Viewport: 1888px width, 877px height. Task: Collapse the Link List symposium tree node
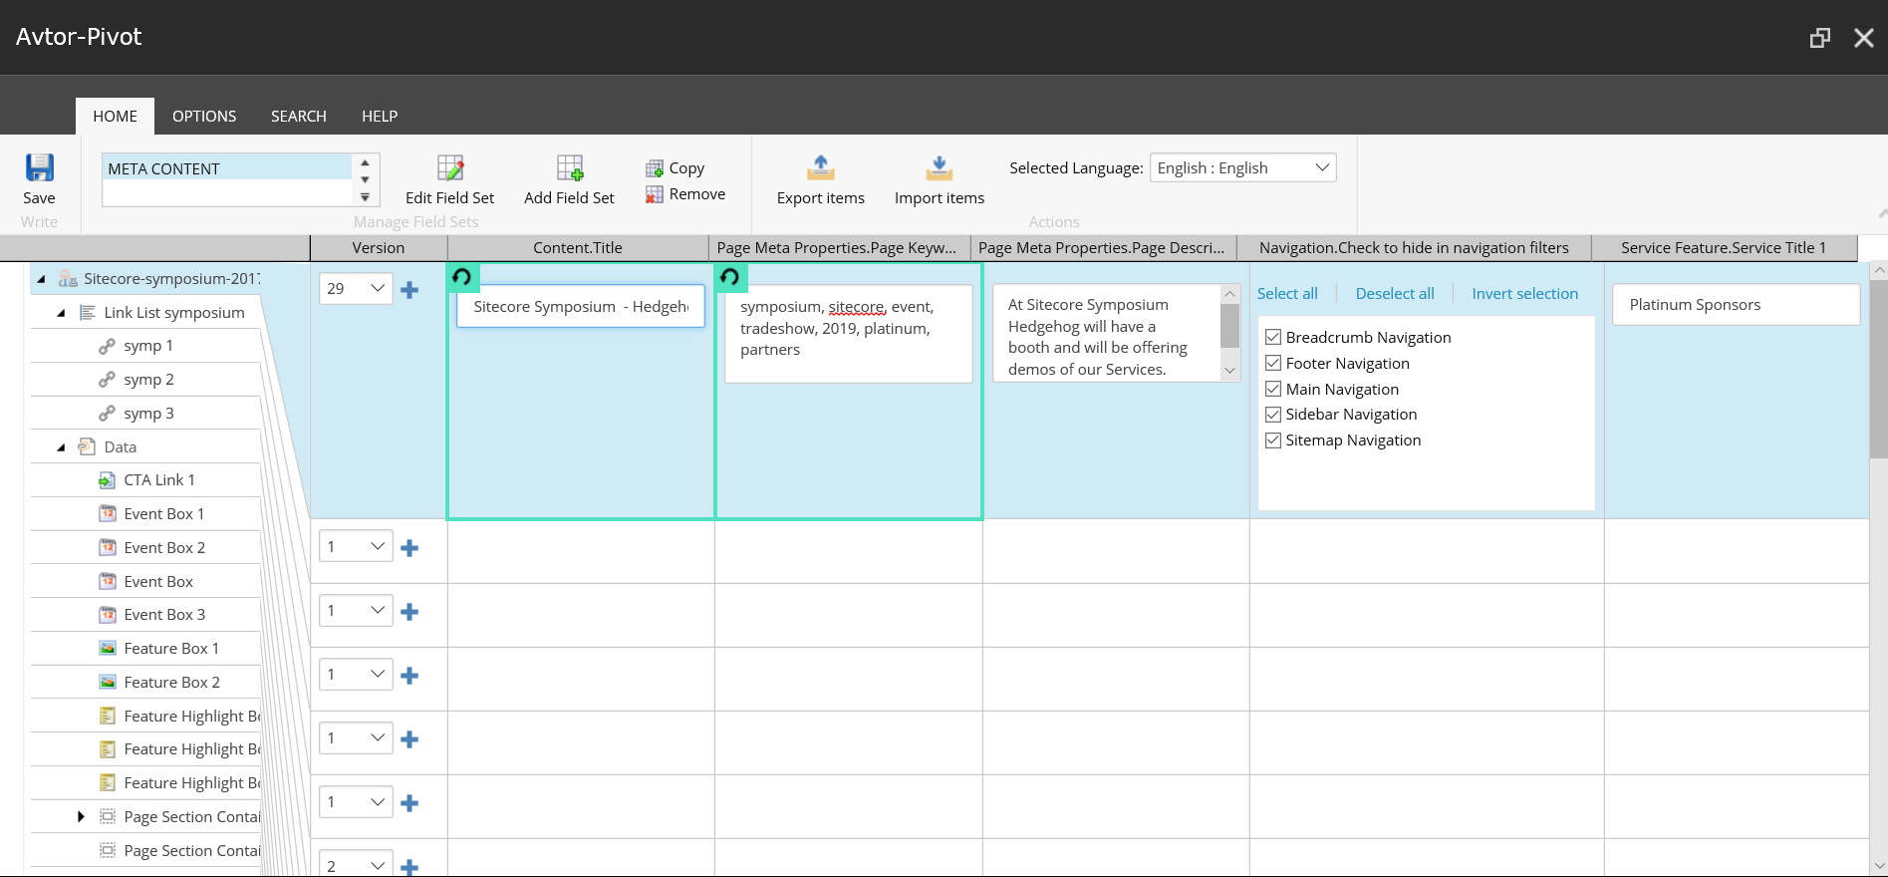click(x=61, y=313)
